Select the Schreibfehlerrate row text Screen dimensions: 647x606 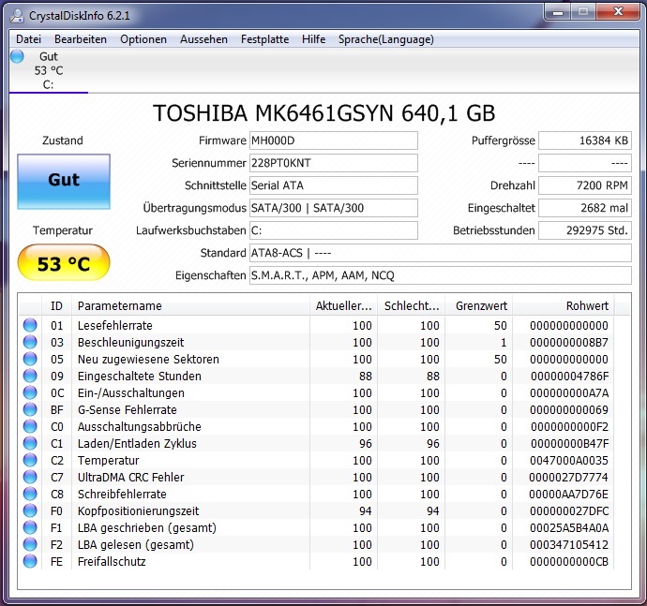122,494
